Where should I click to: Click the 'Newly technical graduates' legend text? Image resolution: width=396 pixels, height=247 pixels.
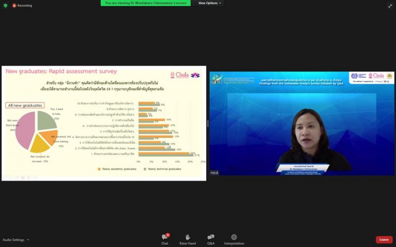(164, 169)
